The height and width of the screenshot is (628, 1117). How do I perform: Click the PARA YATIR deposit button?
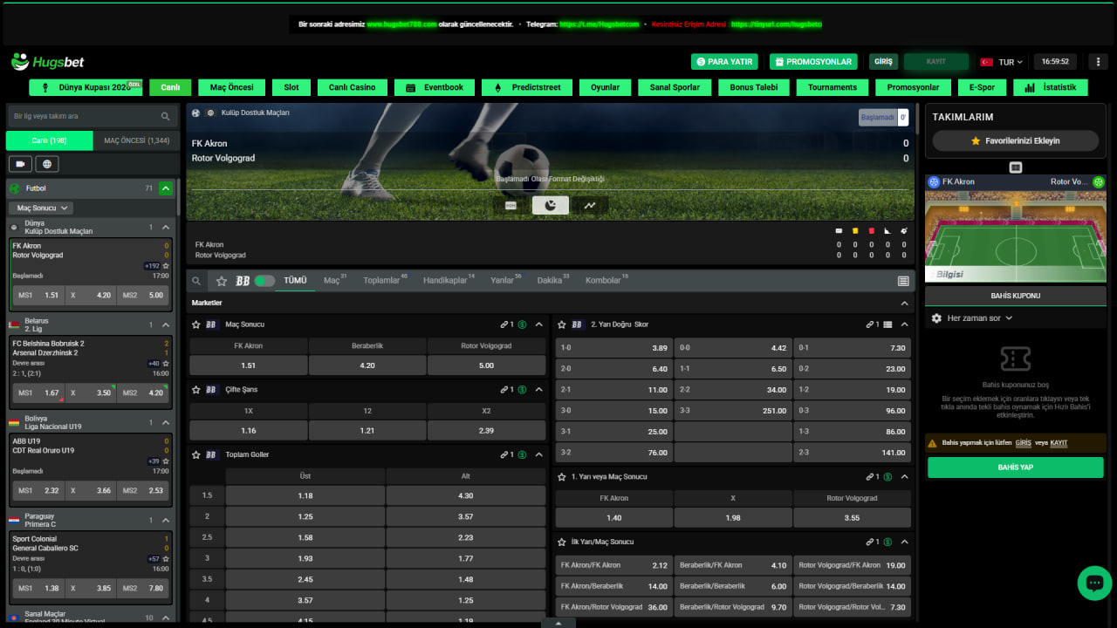(x=723, y=62)
